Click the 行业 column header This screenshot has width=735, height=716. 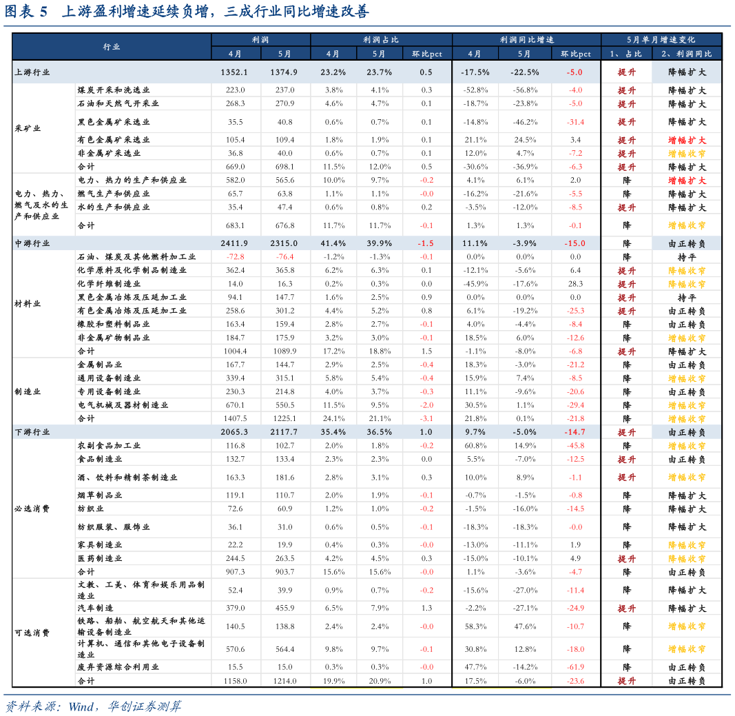(x=112, y=47)
